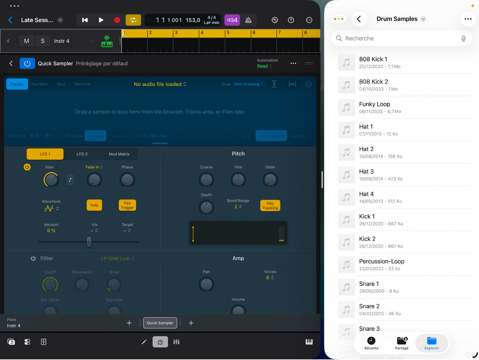Mute track Instr 4
The image size is (479, 360).
pos(26,41)
